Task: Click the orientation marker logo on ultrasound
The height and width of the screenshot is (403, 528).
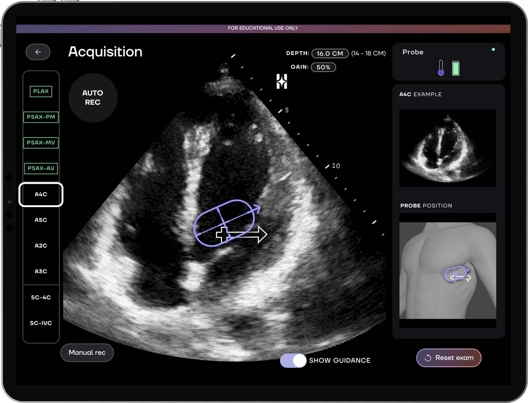Action: [282, 81]
